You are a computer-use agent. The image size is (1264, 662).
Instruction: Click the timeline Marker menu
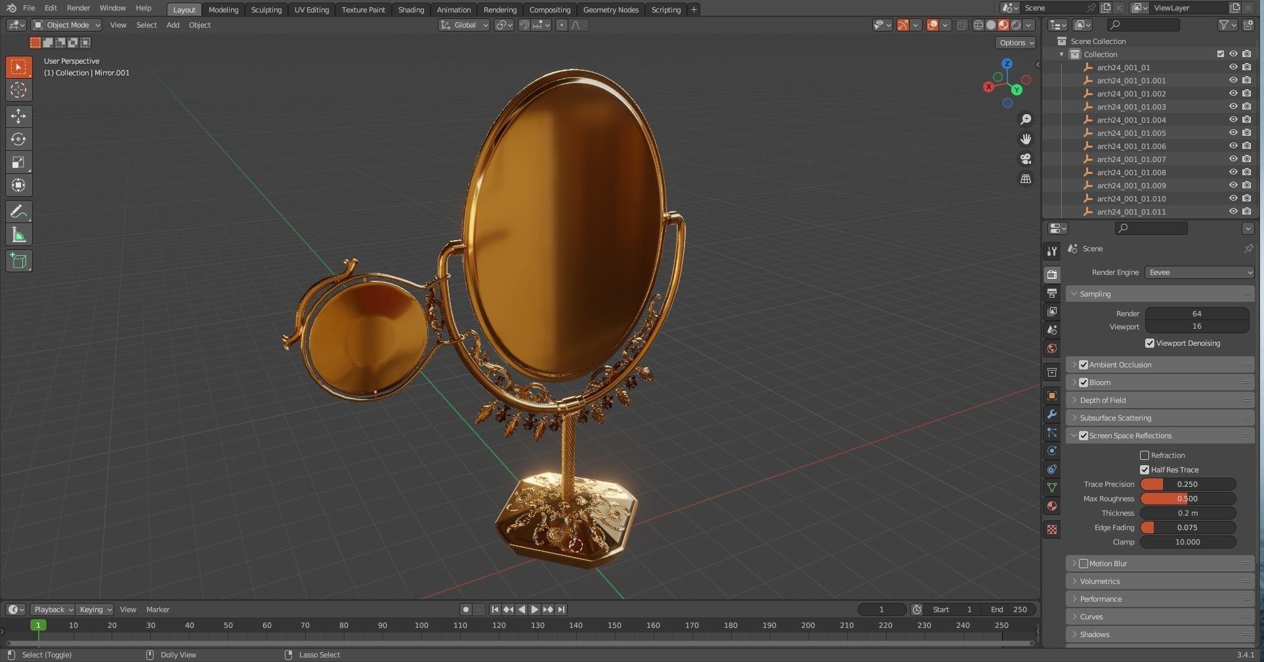point(158,610)
